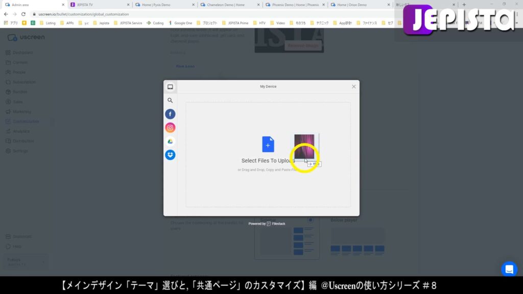523x294 pixels.
Task: Close the My Device upload dialog
Action: click(x=353, y=87)
